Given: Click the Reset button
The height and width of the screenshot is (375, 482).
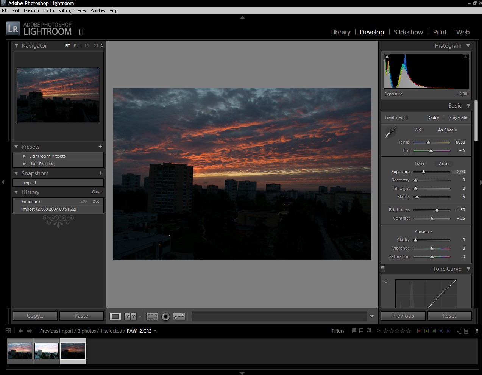Looking at the screenshot, I should click(449, 316).
